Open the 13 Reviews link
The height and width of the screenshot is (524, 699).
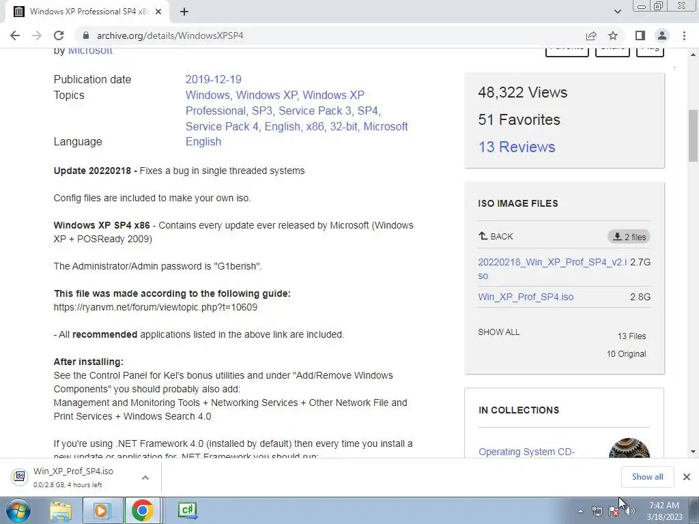(x=516, y=147)
